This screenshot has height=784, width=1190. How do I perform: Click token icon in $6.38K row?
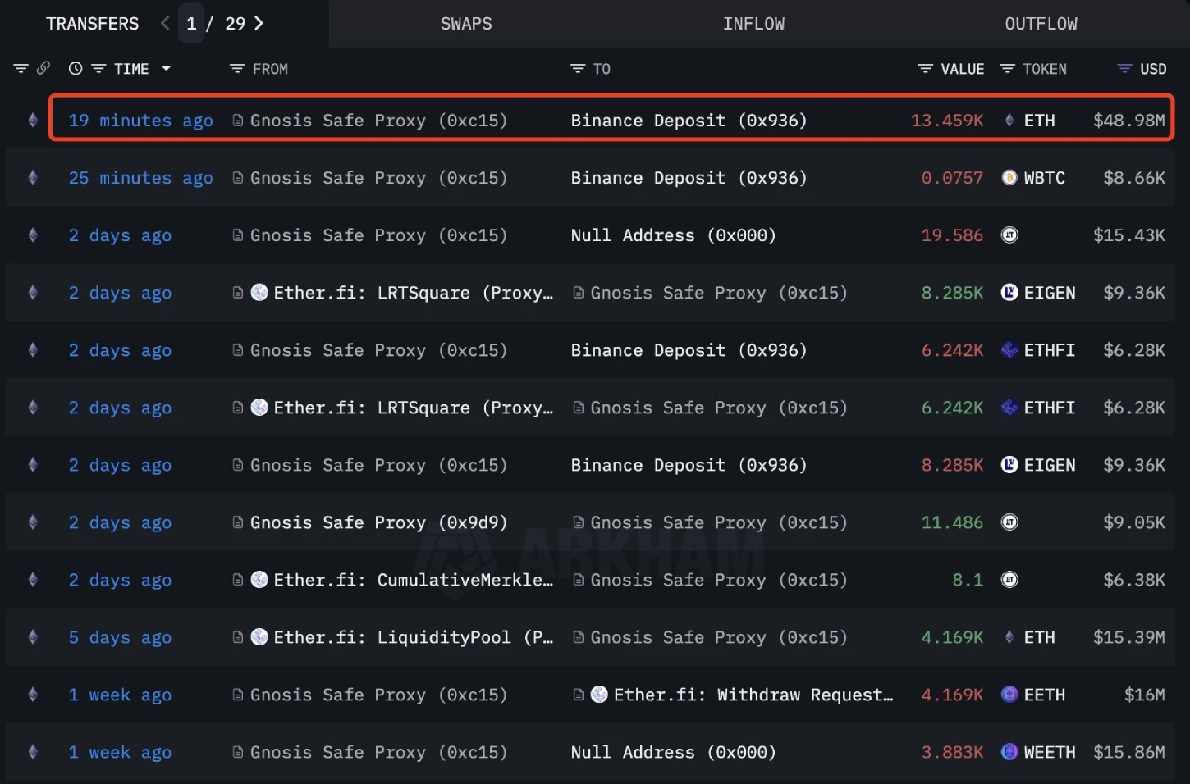(1009, 580)
